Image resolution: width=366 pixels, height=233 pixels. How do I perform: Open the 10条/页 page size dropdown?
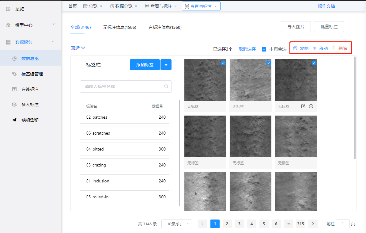point(177,224)
